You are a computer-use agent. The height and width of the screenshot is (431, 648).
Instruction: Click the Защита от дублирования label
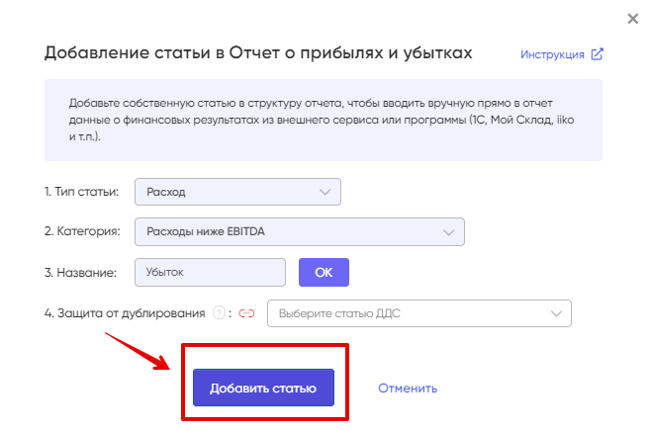pos(125,313)
